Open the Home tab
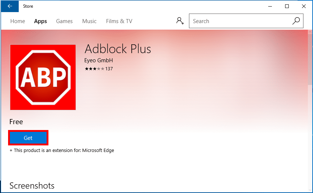 click(x=18, y=21)
